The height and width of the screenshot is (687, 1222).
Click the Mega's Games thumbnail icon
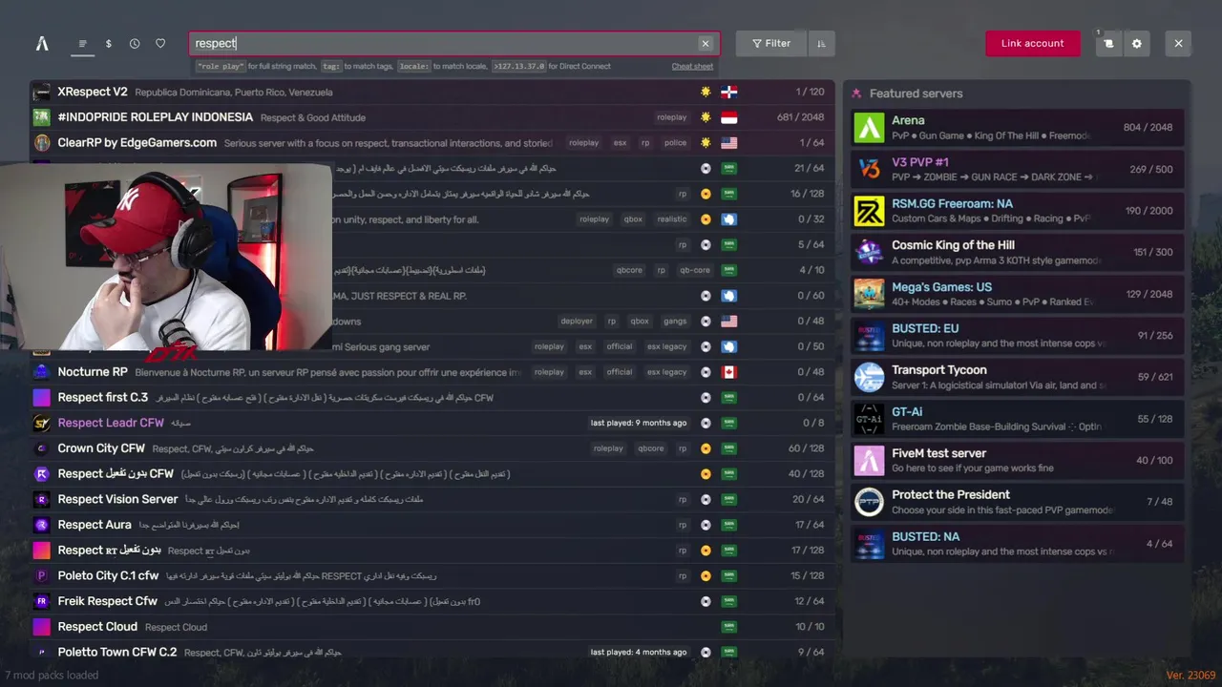(869, 294)
